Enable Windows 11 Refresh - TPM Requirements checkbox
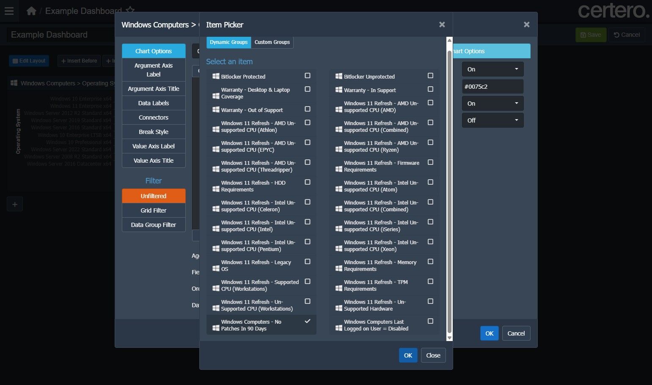 click(430, 281)
